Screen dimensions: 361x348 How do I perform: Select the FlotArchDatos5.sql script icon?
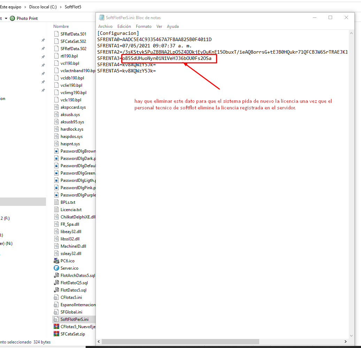tap(56, 275)
